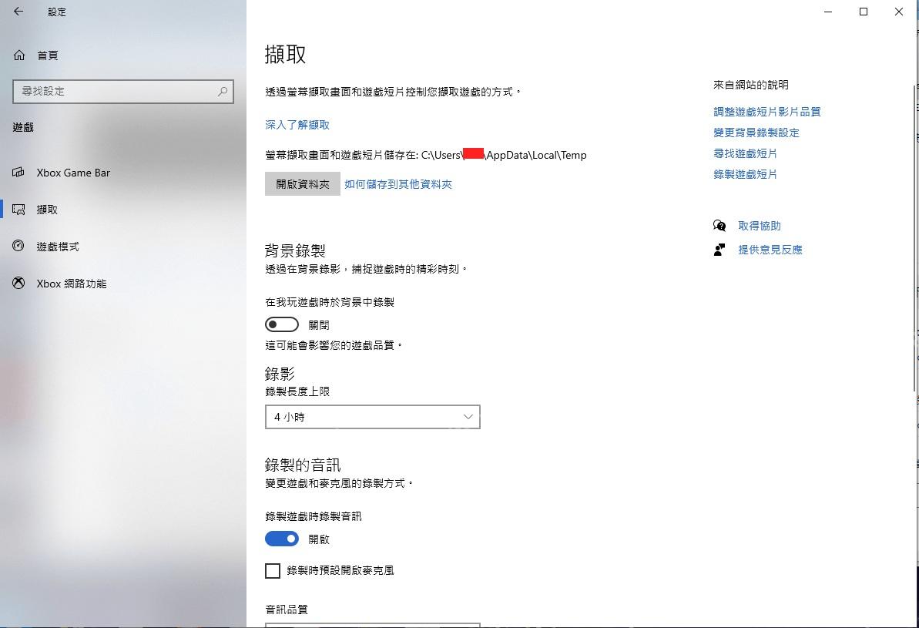Open the 變更背景錄製設定 link
This screenshot has width=919, height=628.
[756, 133]
